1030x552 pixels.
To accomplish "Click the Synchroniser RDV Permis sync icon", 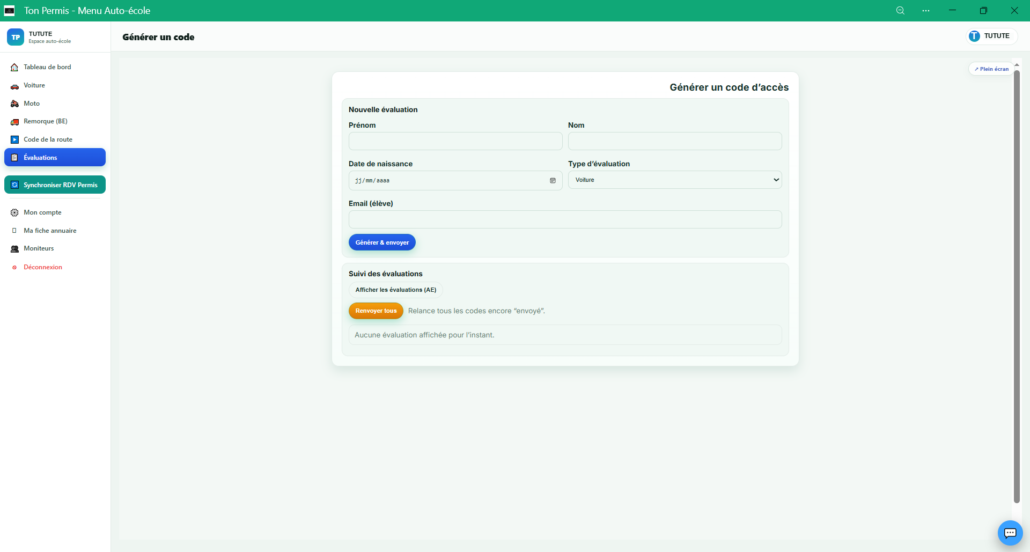I will [14, 185].
